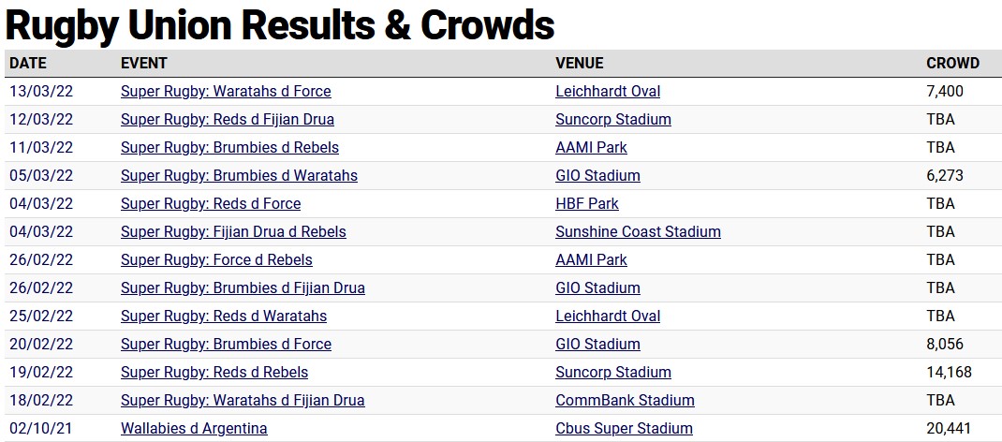Select Super Rugby: Reds d Force link
Viewport: 1002px width, 442px height.
click(211, 204)
